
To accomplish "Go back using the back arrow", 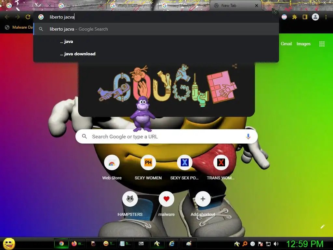I will pyautogui.click(x=7, y=17).
